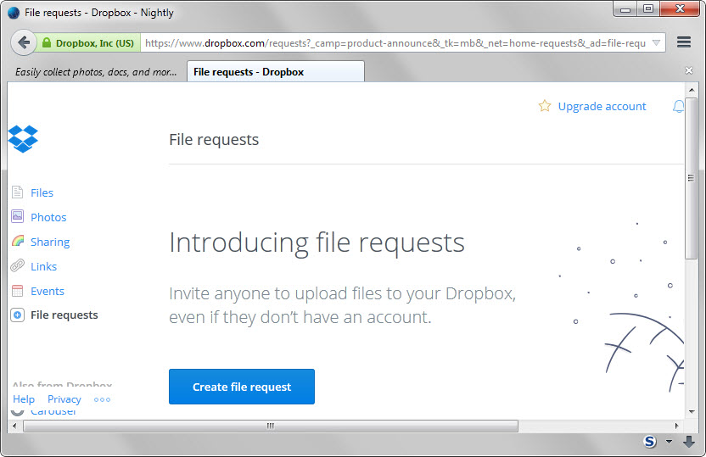Click the 'File requests' page title
Image resolution: width=706 pixels, height=457 pixels.
pos(214,140)
